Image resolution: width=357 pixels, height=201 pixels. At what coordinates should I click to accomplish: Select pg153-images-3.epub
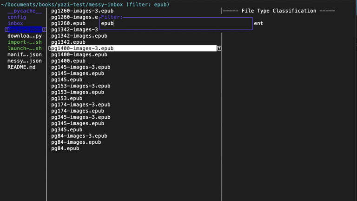tap(80, 86)
